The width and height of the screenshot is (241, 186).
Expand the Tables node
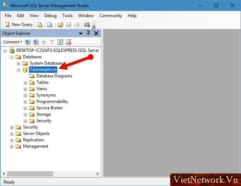(25, 83)
